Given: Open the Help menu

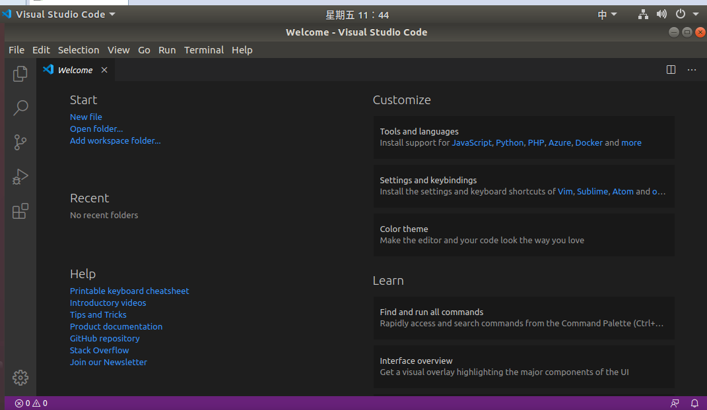Looking at the screenshot, I should click(x=242, y=50).
